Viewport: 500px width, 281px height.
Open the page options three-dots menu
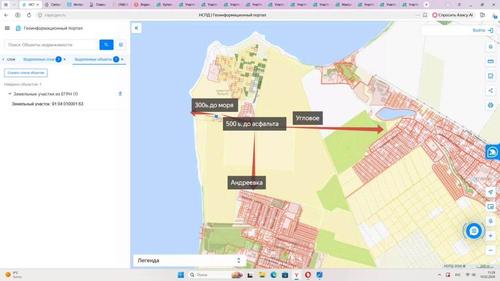(x=418, y=15)
